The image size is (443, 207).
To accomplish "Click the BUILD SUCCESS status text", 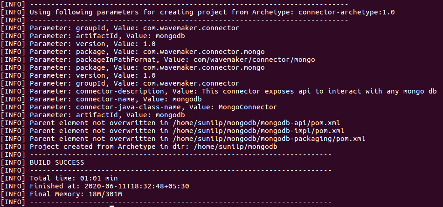I will (x=57, y=162).
